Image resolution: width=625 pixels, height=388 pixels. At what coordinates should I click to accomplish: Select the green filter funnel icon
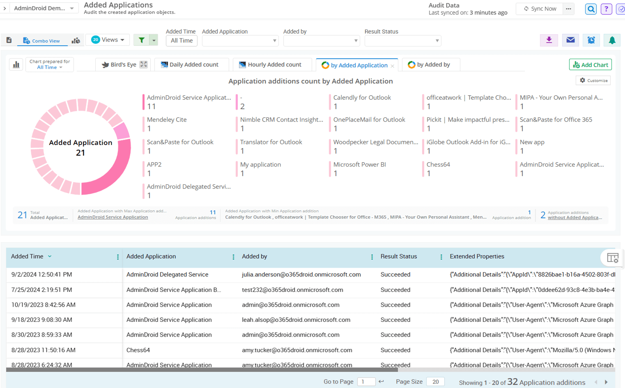tap(142, 40)
